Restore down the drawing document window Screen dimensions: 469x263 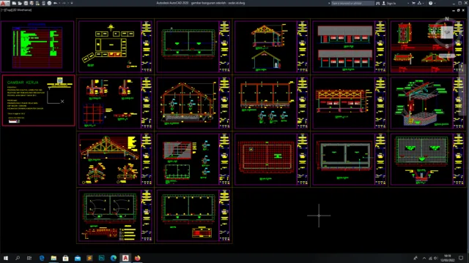[458, 10]
